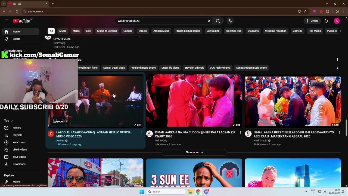Image resolution: width=348 pixels, height=196 pixels.
Task: Open Windows Start menu
Action: 142,192
